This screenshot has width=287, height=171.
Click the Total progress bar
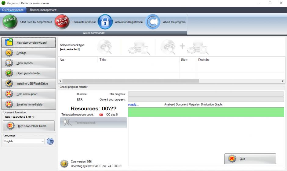tap(206, 94)
